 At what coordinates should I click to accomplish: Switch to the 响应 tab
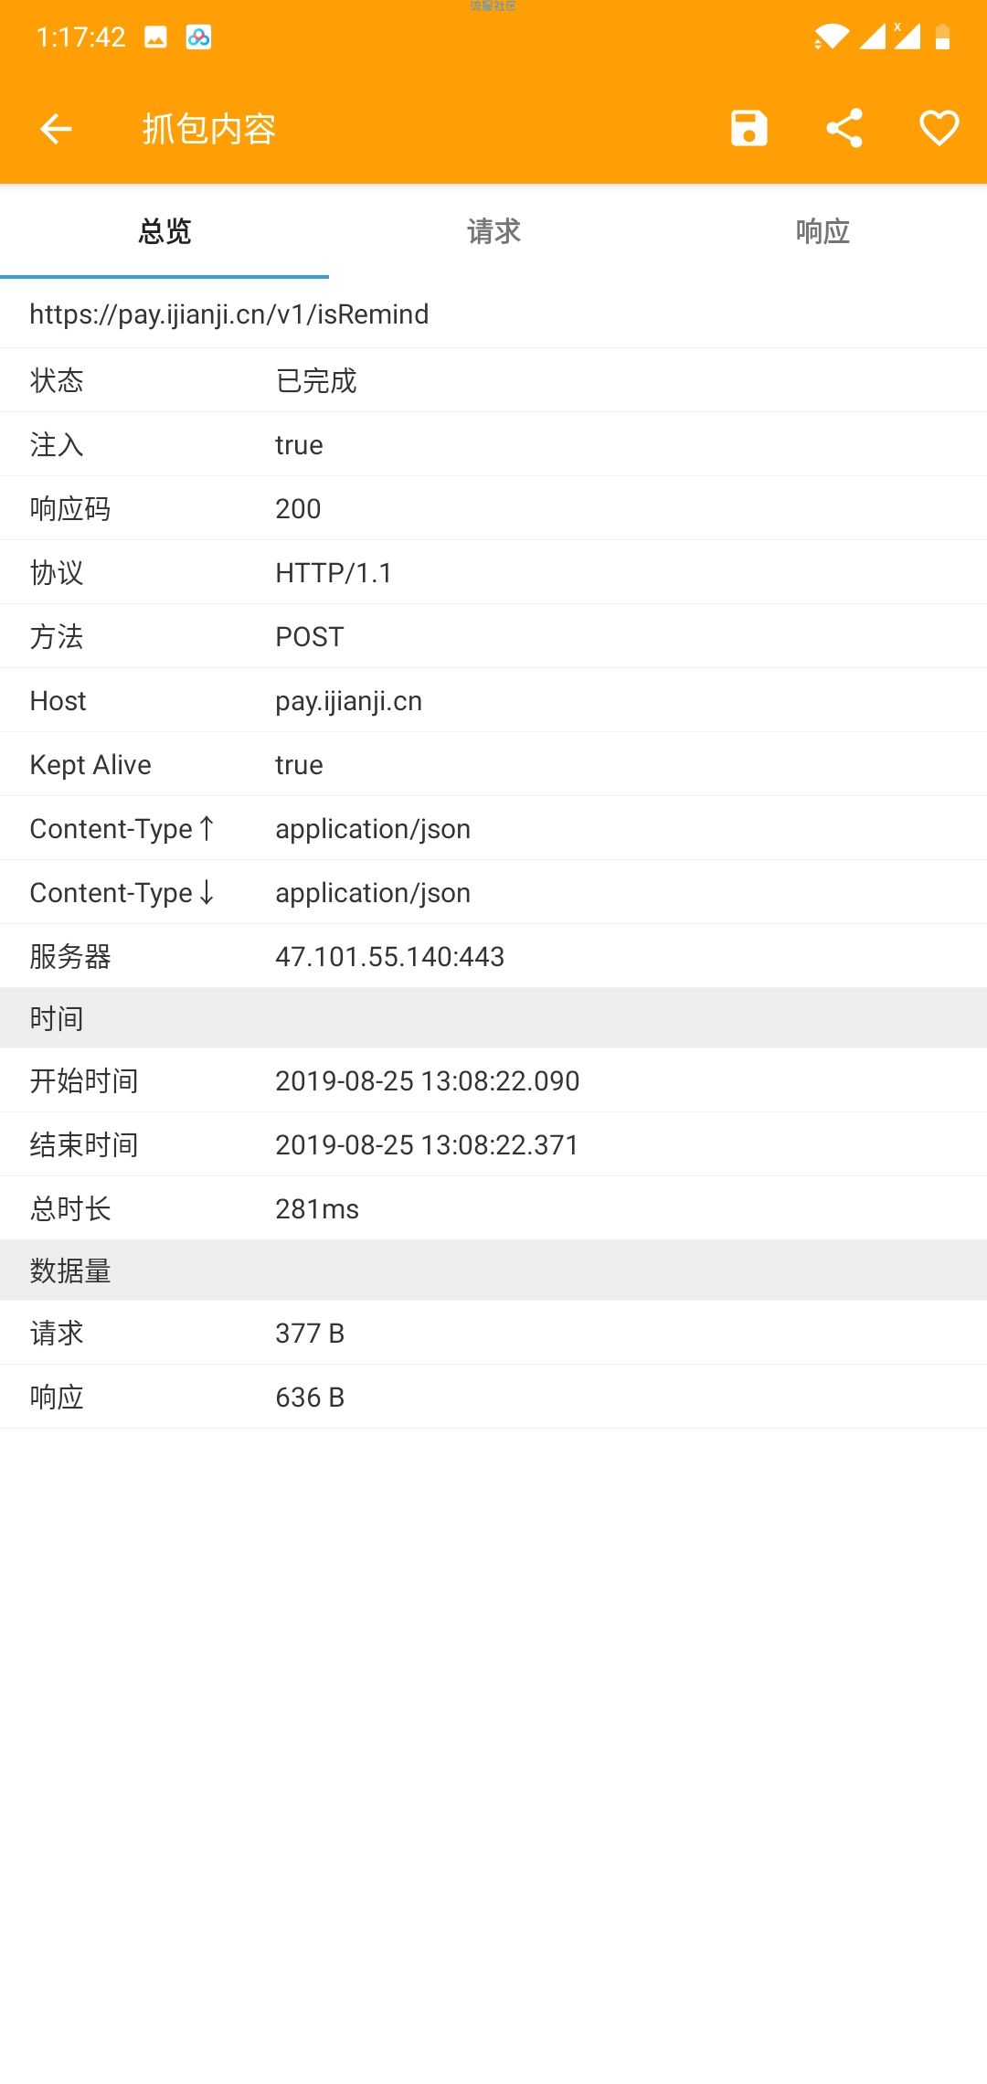(822, 231)
